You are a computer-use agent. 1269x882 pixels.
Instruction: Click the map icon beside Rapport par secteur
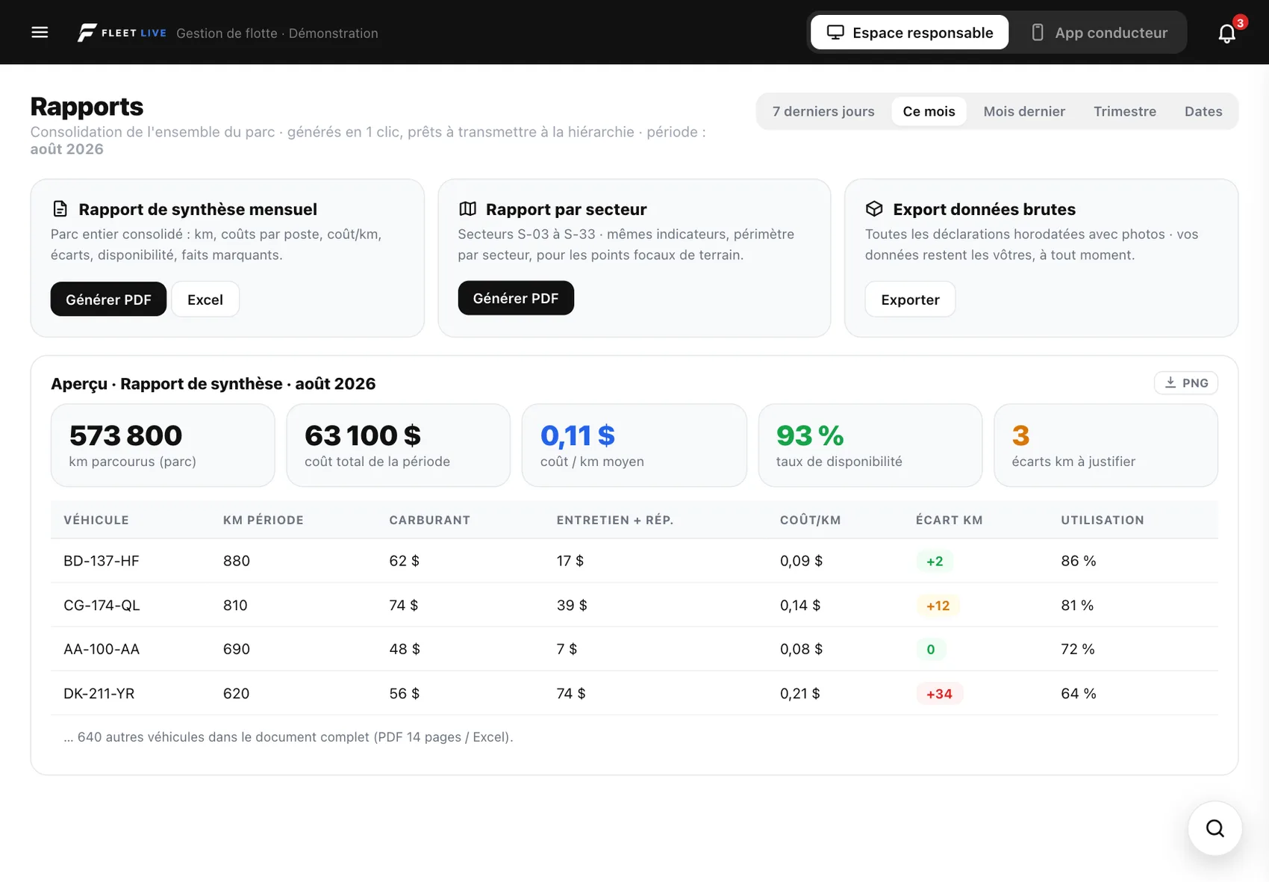coord(467,209)
